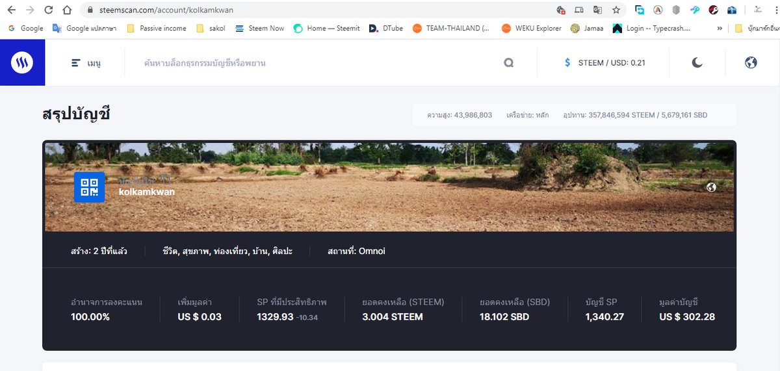Open DTube bookmark
Viewport: 780px width, 371px height.
tap(385, 29)
